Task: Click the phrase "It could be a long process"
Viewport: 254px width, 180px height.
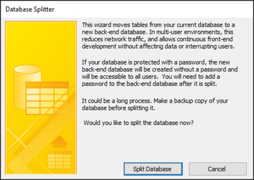Action: click(117, 101)
